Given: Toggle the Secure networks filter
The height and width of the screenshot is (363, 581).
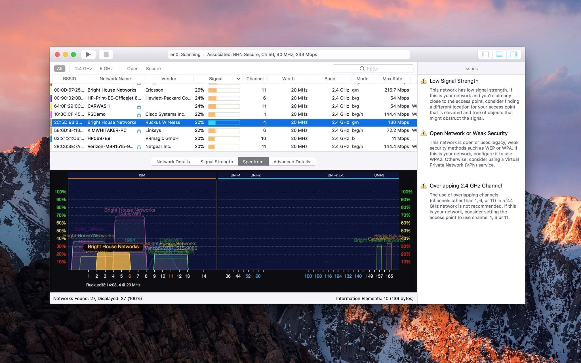Looking at the screenshot, I should (153, 68).
